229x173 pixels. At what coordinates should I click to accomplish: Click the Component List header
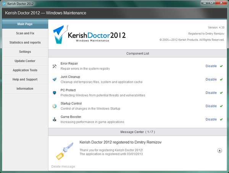tap(137, 53)
